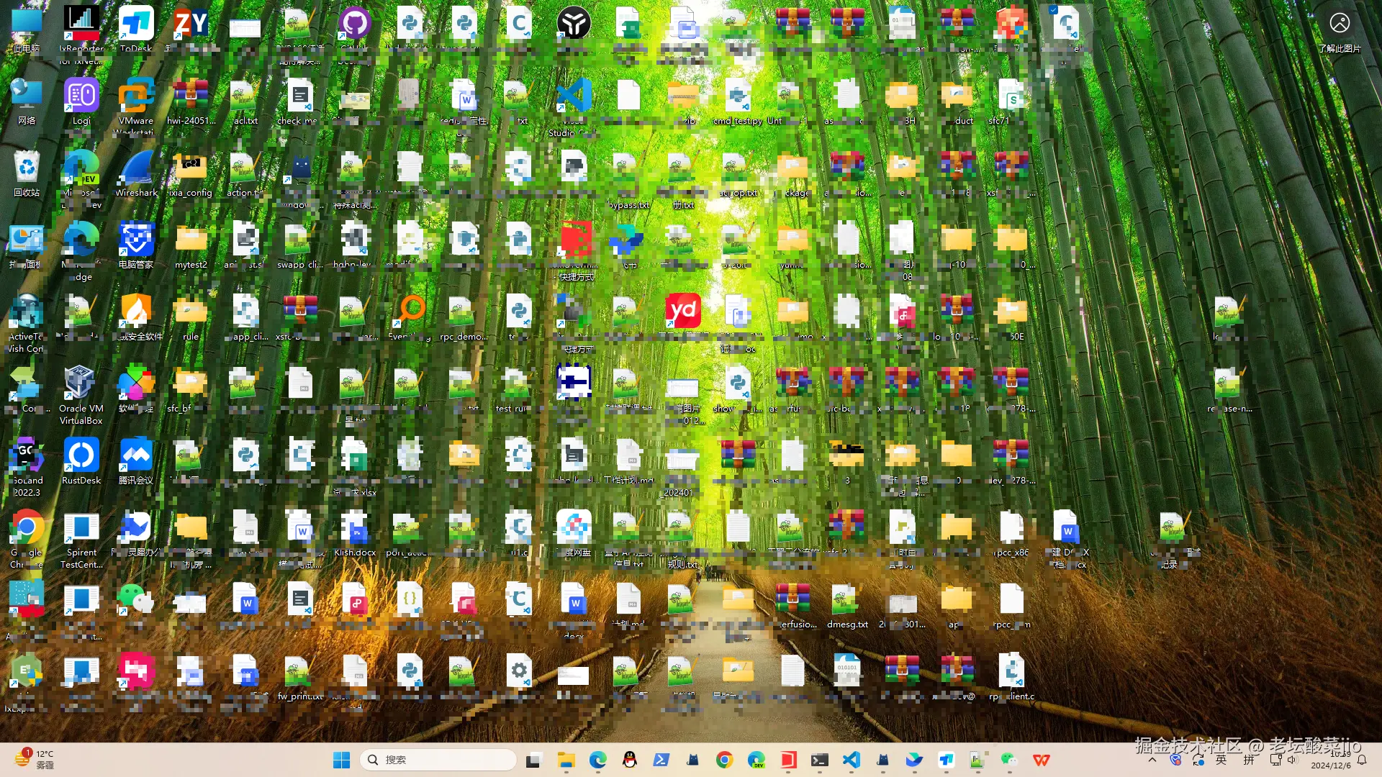Open the yd (Youdao) desktop icon
Viewport: 1382px width, 777px height.
click(682, 312)
